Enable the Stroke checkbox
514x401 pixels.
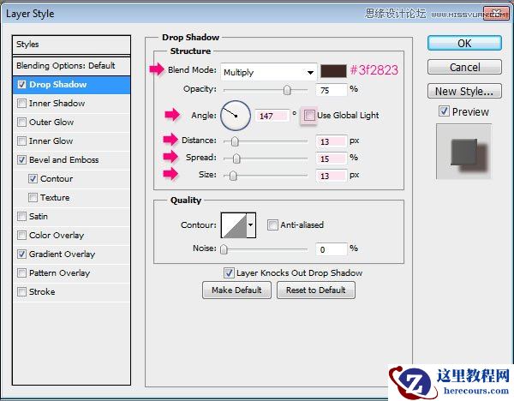[21, 292]
